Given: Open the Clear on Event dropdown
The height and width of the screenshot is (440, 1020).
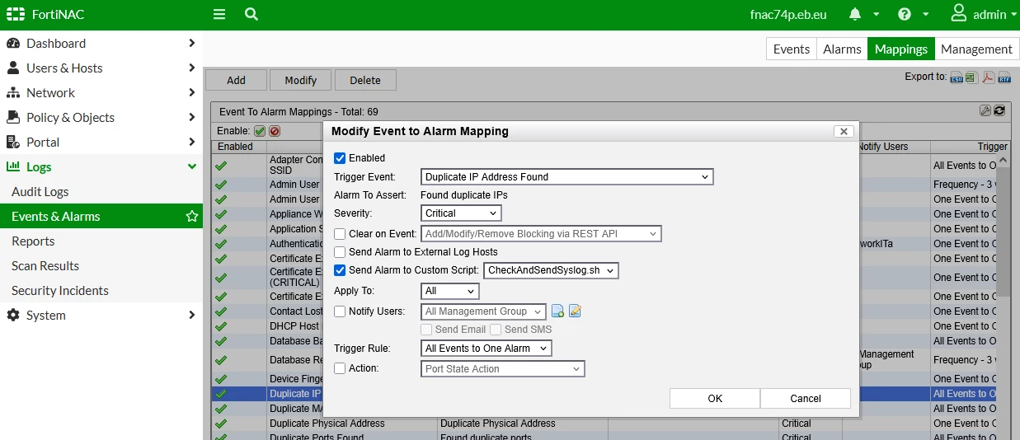Looking at the screenshot, I should [541, 234].
